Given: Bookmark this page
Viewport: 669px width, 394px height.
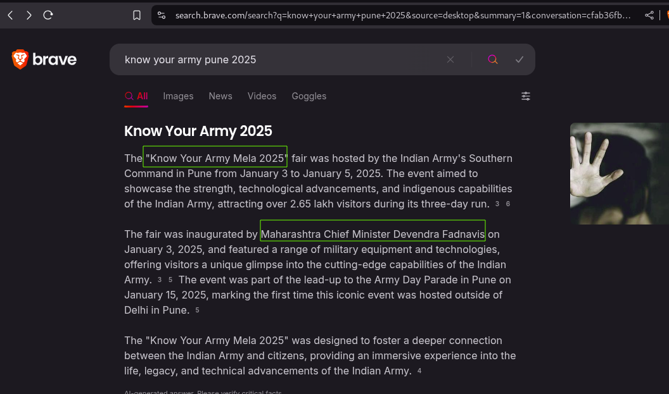Looking at the screenshot, I should 137,15.
